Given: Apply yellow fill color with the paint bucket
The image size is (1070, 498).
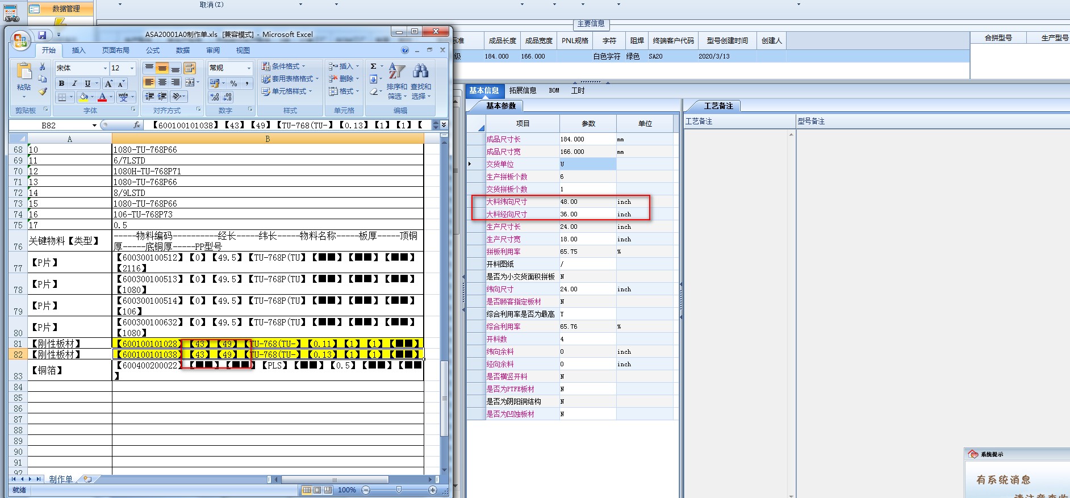Looking at the screenshot, I should pos(83,97).
